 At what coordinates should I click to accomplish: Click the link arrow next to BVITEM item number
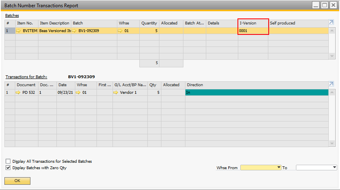coord(19,30)
